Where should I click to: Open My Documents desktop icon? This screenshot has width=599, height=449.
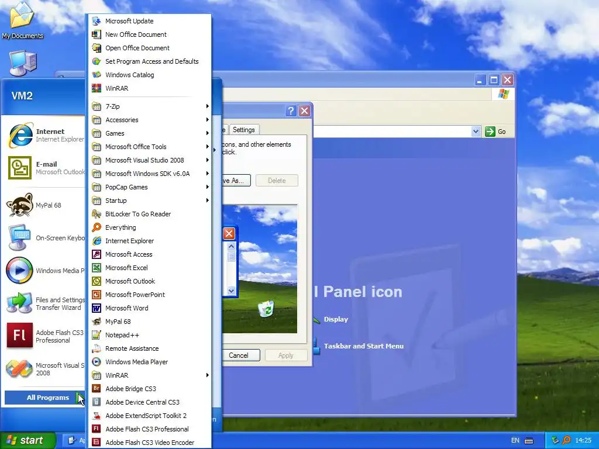(22, 20)
